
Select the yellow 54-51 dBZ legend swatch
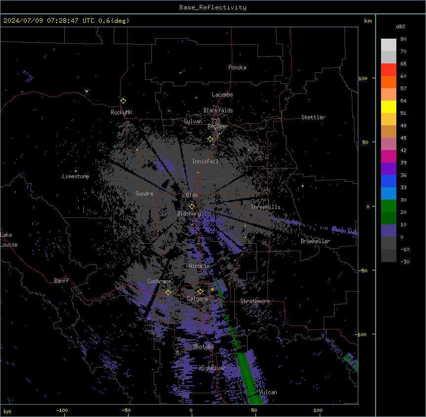[388, 106]
